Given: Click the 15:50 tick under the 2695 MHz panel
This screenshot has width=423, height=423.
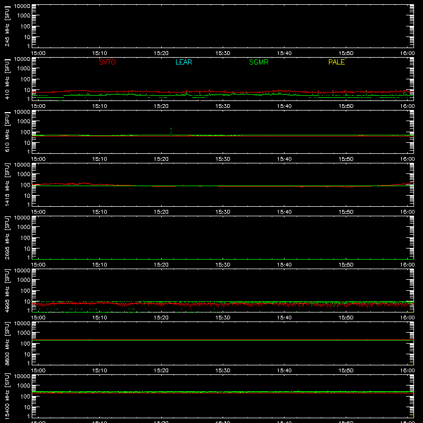Looking at the screenshot, I should point(346,265).
